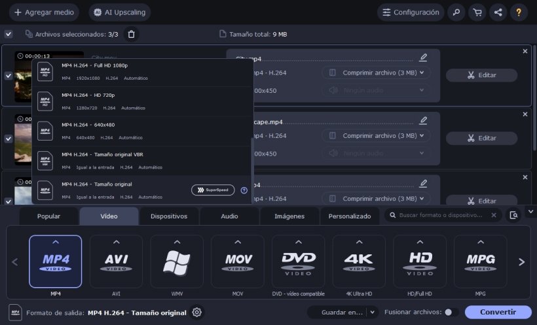Open the shopping cart icon
Image resolution: width=537 pixels, height=325 pixels.
pyautogui.click(x=477, y=12)
